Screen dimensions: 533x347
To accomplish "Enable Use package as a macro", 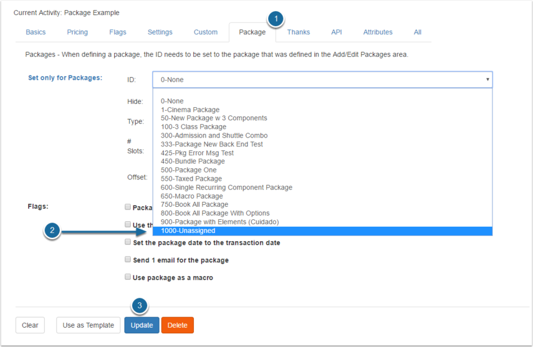I will pos(128,277).
